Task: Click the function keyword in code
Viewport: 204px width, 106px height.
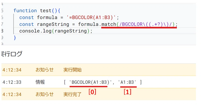Action: [x=25, y=11]
